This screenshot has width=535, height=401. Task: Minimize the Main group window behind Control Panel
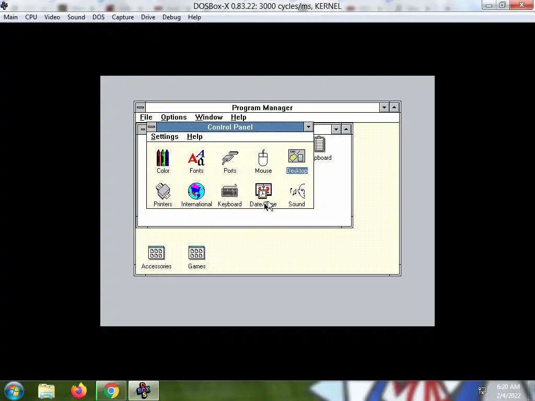[x=336, y=129]
